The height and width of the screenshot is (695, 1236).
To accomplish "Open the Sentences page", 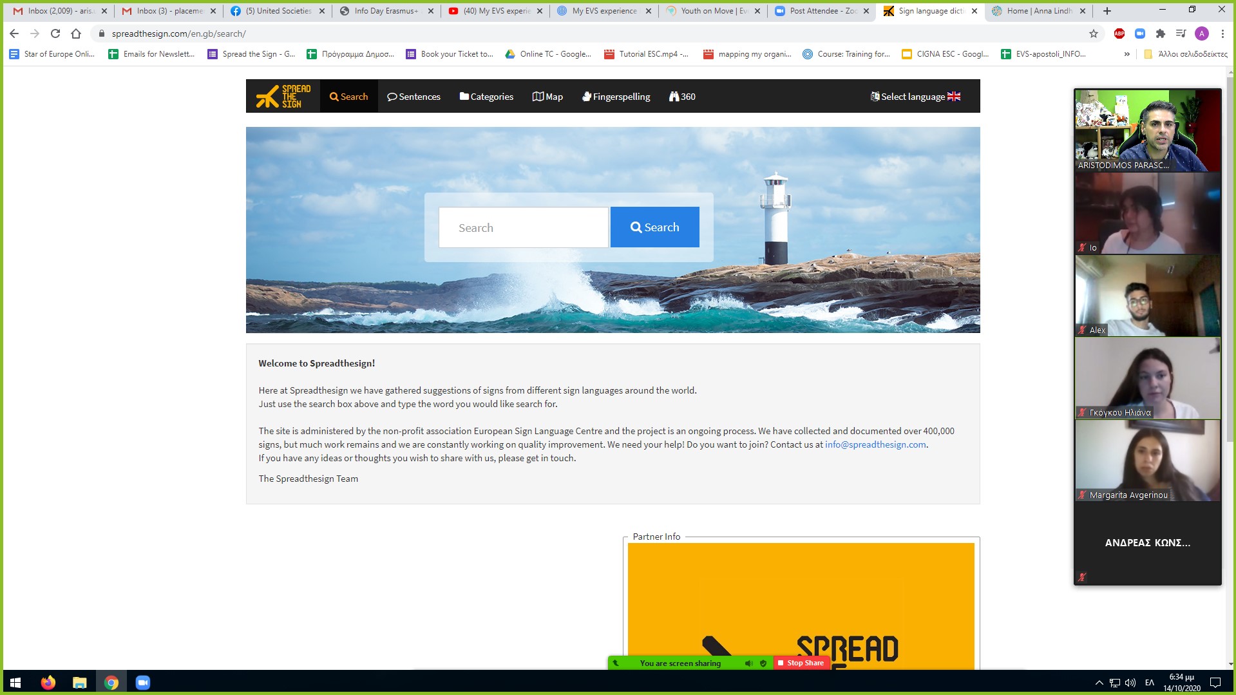I will coord(414,97).
